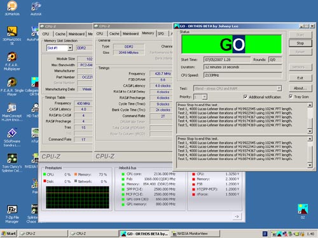Viewport: 318px width, 238px height.
Task: Switch to NVIDIA MonitorView taskbar button
Action: point(195,234)
